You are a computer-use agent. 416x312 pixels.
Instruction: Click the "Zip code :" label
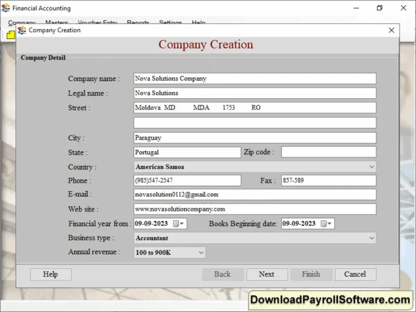tap(259, 152)
